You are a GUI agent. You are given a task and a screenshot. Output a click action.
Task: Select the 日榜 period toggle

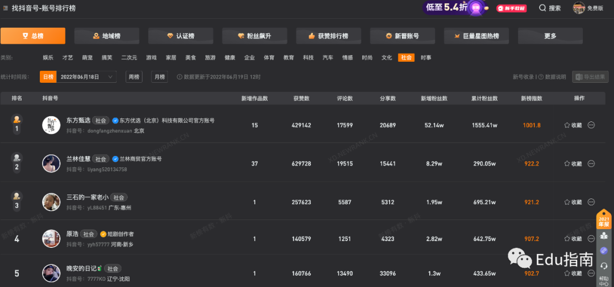(48, 77)
